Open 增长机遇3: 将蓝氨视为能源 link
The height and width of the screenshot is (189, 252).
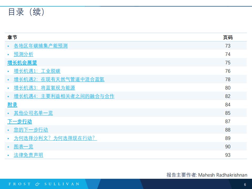click(x=44, y=88)
